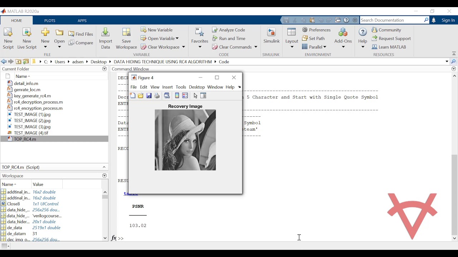Click the Search Documentation field
The height and width of the screenshot is (257, 458).
coord(392,20)
